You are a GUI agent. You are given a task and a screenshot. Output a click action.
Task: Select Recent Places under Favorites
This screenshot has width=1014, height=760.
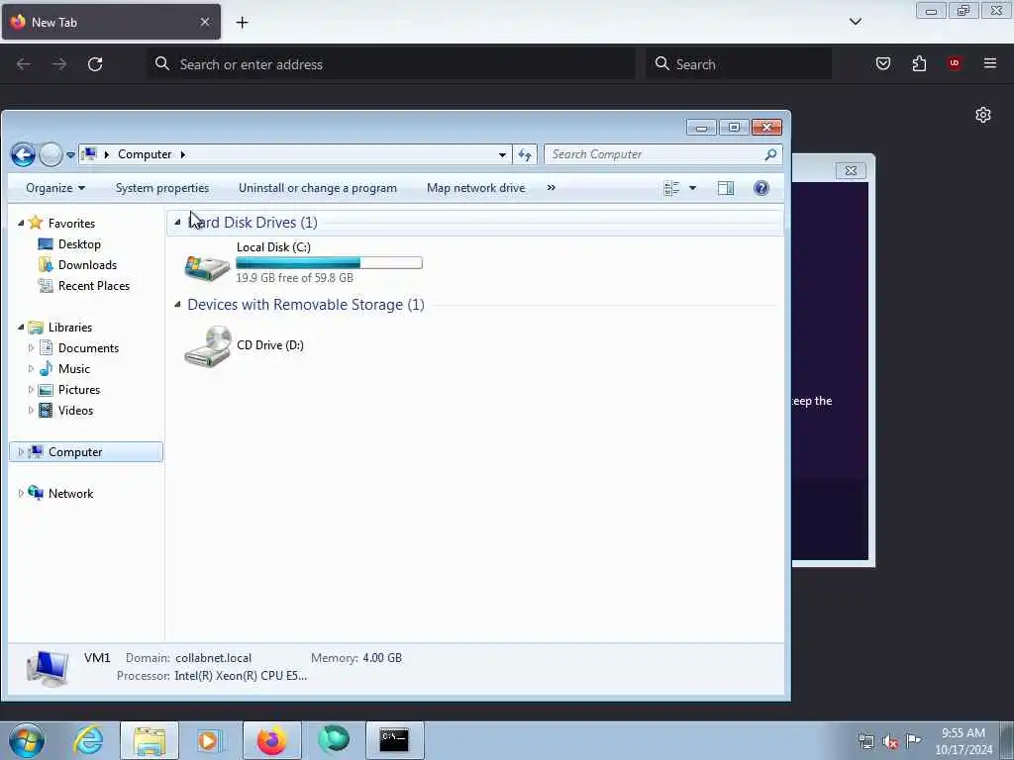(94, 286)
